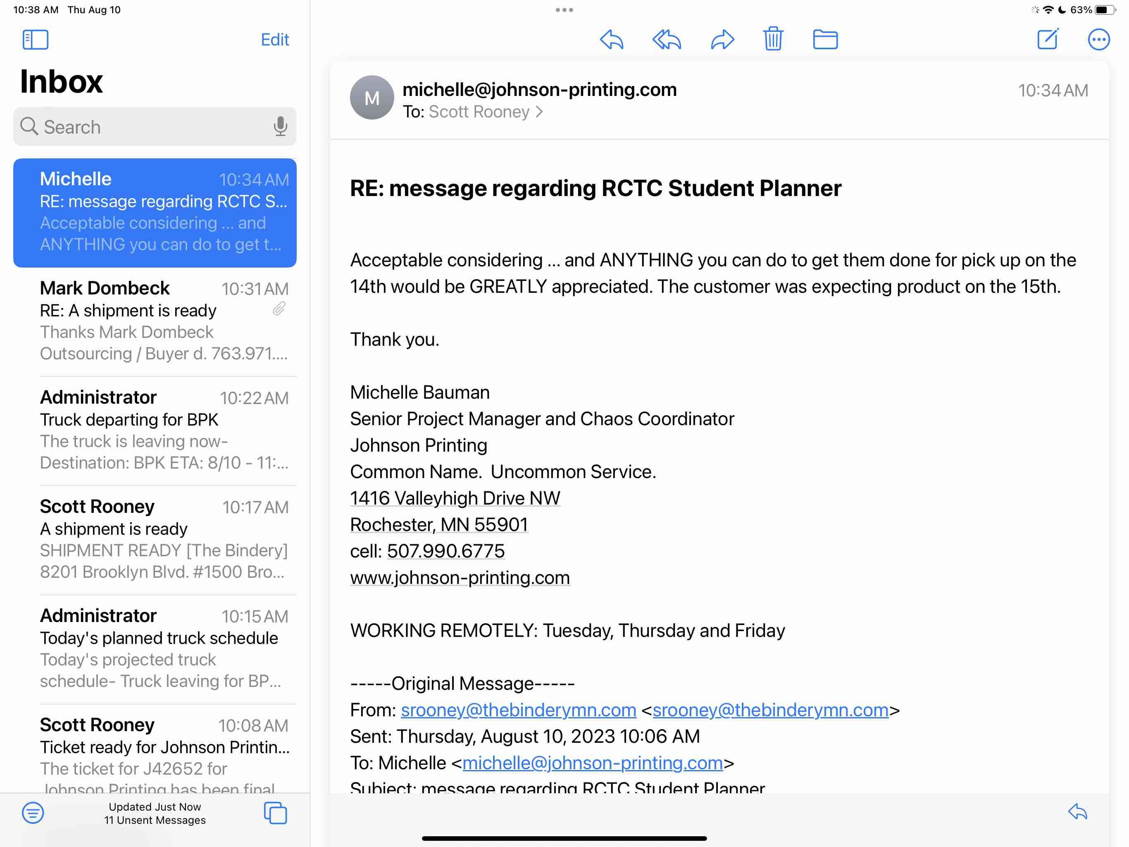The image size is (1129, 847).
Task: Open the More options ellipsis circle
Action: point(1098,39)
